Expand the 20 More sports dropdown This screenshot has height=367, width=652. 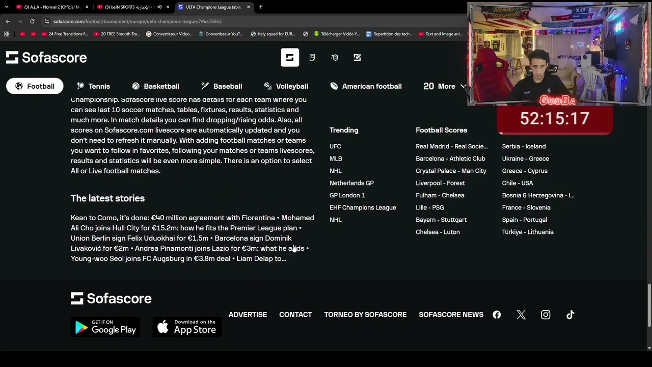[445, 86]
